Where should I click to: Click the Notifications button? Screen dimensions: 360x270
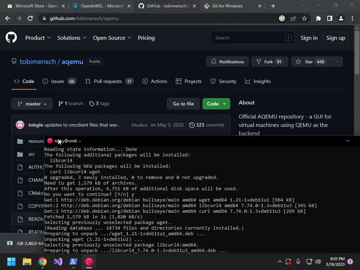[x=227, y=62]
